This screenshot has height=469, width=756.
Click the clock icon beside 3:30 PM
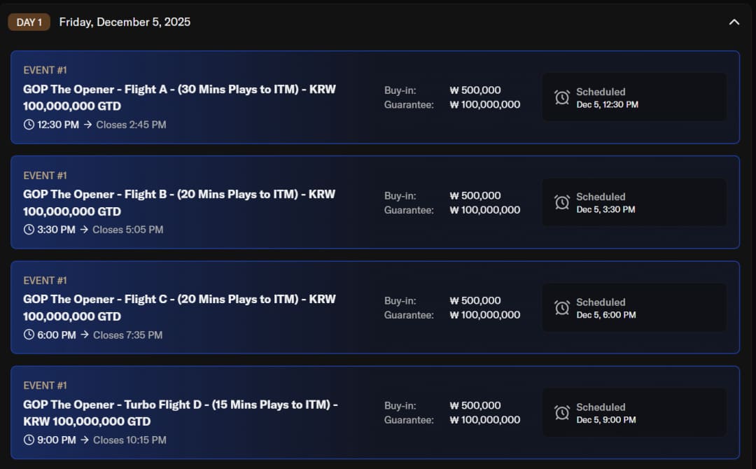click(29, 230)
